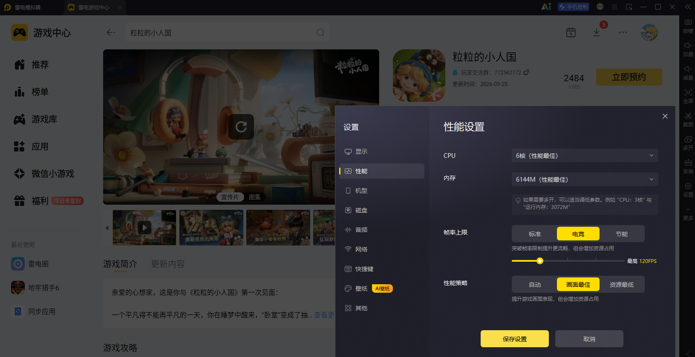695x357 pixels.
Task: Decrease volume with the 减量 icon
Action: [688, 72]
